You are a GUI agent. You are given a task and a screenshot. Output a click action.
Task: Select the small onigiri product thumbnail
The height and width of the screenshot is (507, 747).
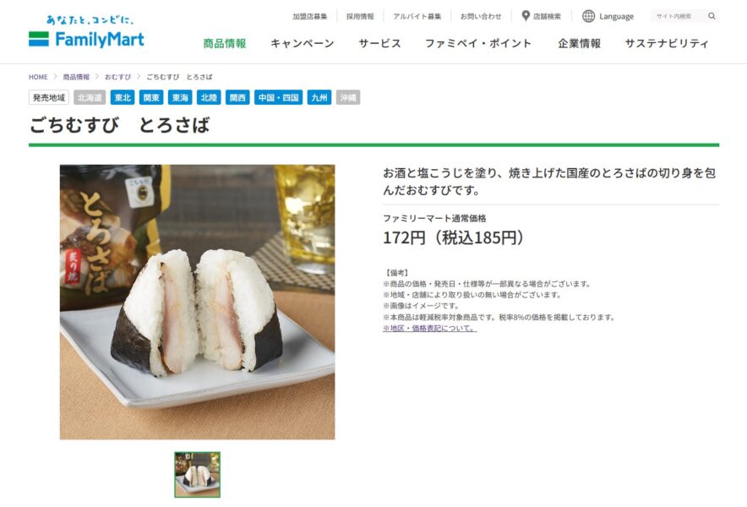[197, 475]
